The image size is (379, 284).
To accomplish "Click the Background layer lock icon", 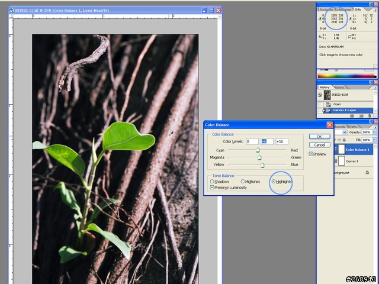I will pos(367,172).
